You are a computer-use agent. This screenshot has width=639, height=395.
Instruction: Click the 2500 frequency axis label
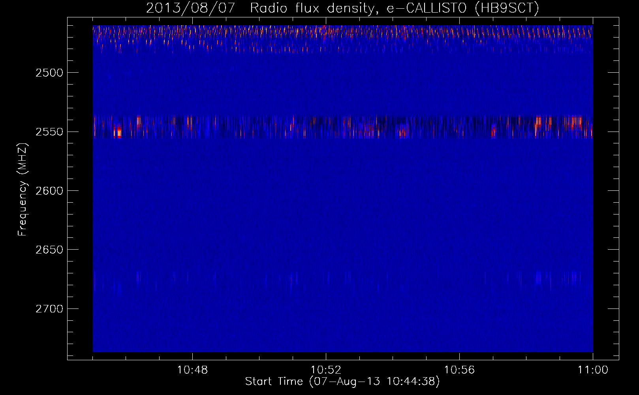click(49, 73)
